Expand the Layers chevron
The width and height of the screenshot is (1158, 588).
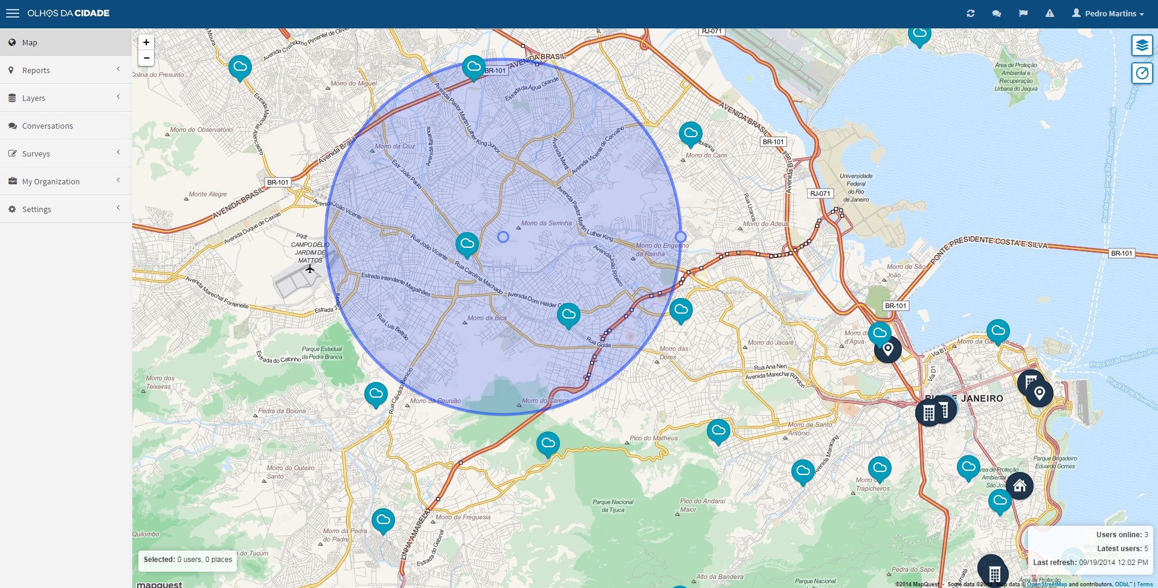coord(118,97)
